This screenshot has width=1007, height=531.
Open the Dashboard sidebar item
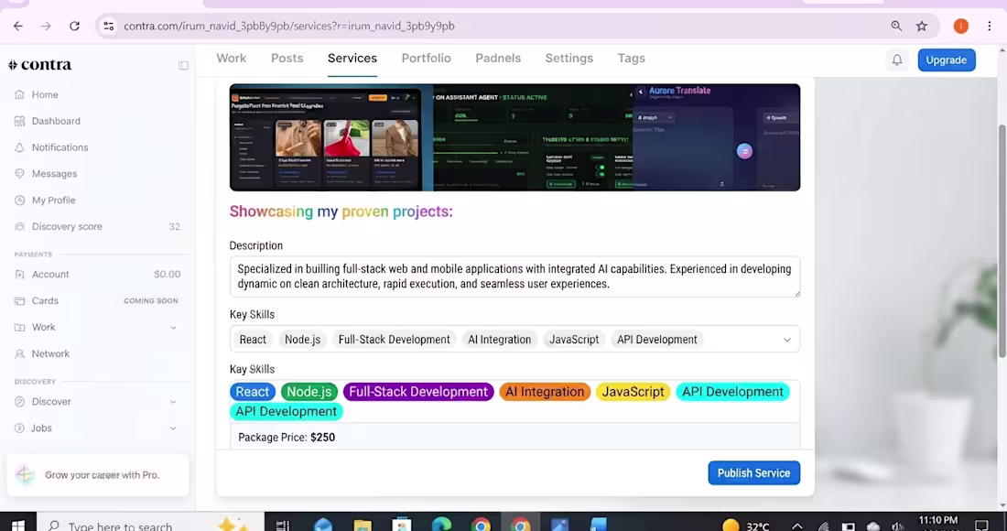(56, 121)
